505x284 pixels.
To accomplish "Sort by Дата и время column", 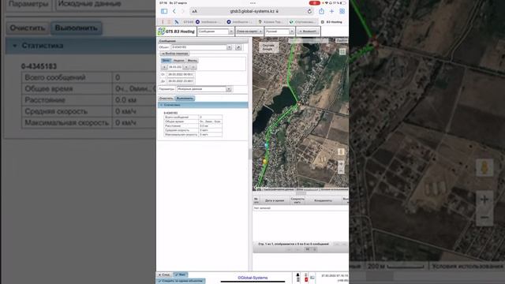I will pyautogui.click(x=275, y=200).
